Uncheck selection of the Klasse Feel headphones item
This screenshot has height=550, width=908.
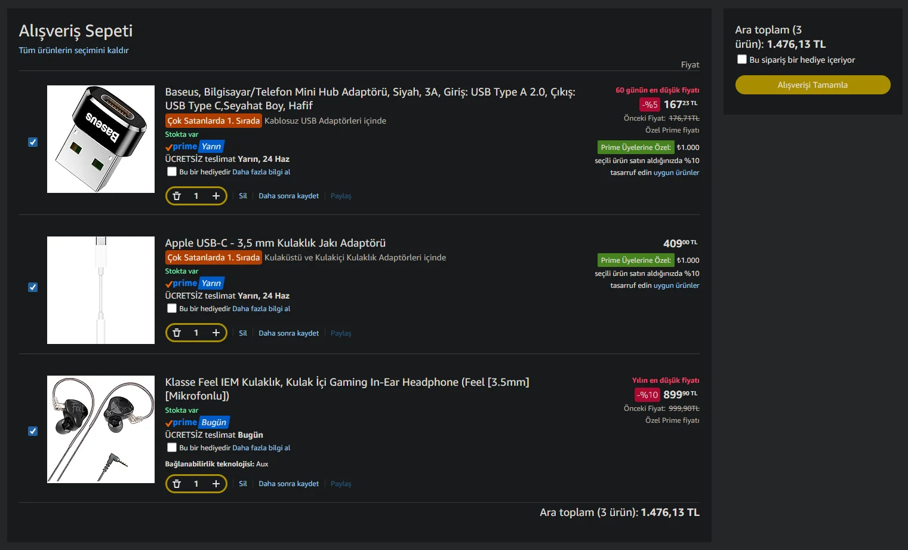click(x=33, y=431)
